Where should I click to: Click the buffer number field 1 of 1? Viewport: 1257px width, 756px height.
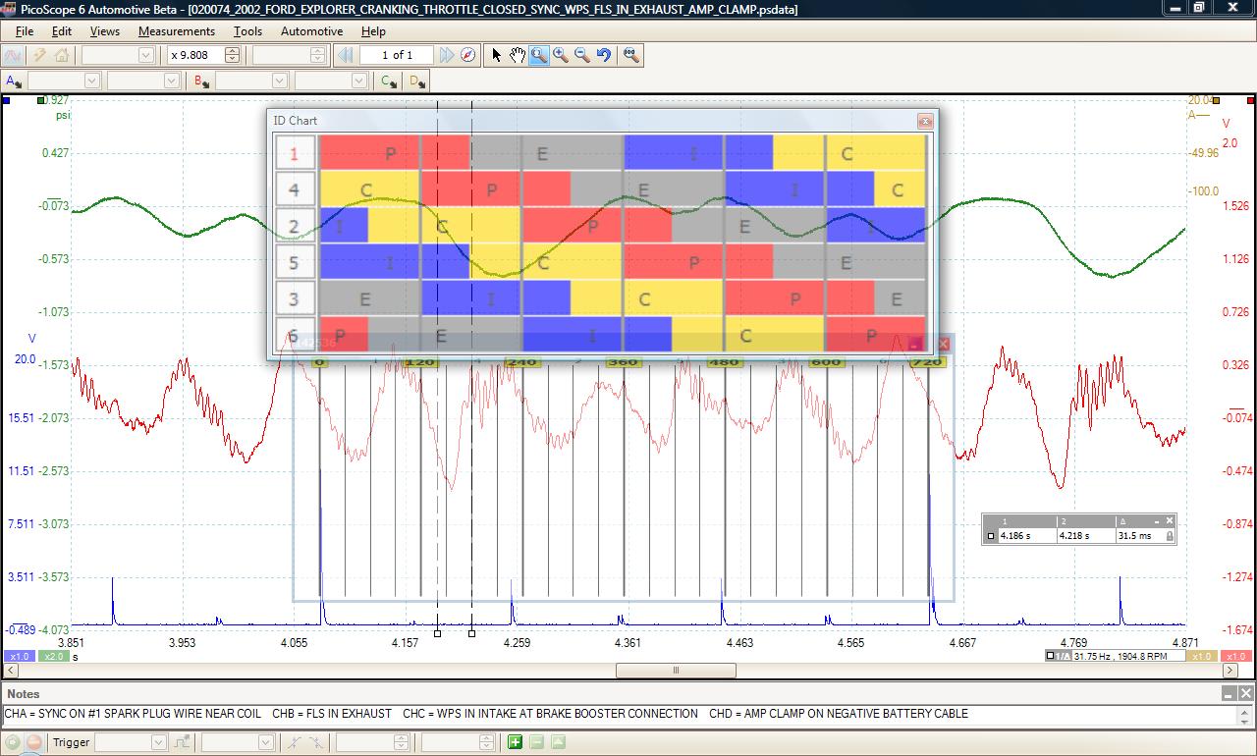point(397,55)
